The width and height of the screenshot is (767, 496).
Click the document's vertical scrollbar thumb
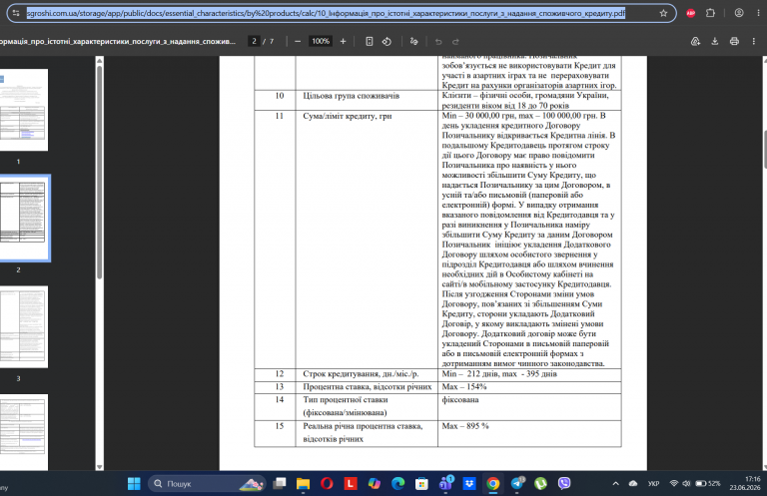tap(765, 150)
